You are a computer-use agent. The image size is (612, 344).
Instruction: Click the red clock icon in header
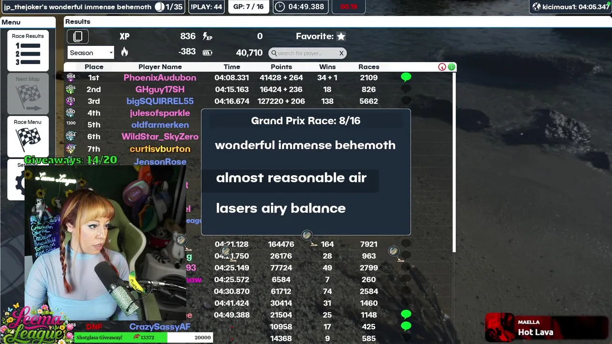[442, 67]
